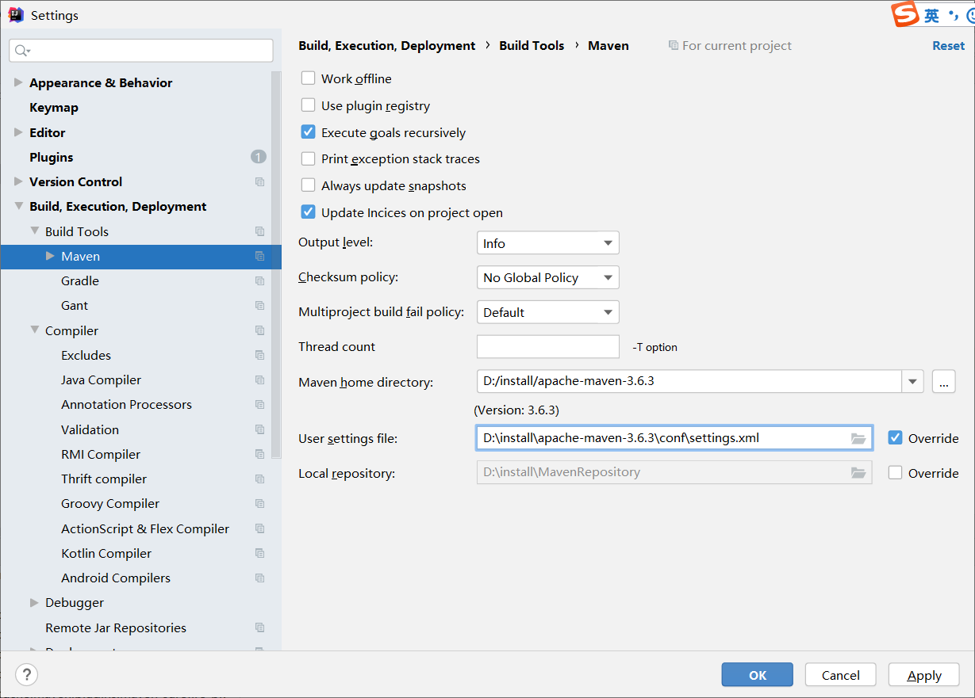This screenshot has width=975, height=698.
Task: Click the project-level icon beside Version Control
Action: pos(259,182)
